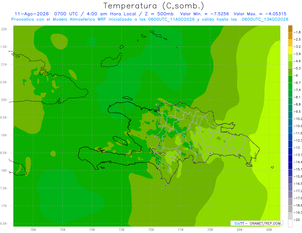Click the "72W" longitude axis label

click(x=151, y=230)
